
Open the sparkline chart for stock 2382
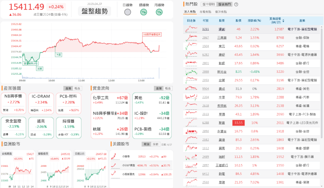point(191,140)
